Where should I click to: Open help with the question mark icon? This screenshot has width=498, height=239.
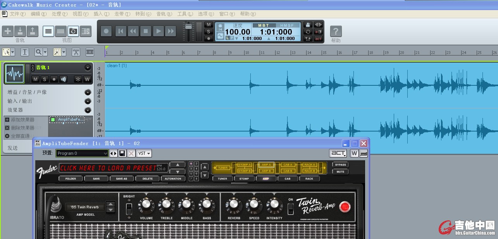[x=336, y=31]
